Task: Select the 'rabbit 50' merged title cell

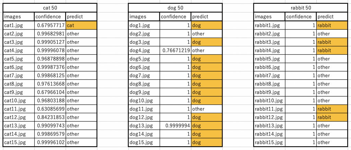Action: (x=300, y=8)
